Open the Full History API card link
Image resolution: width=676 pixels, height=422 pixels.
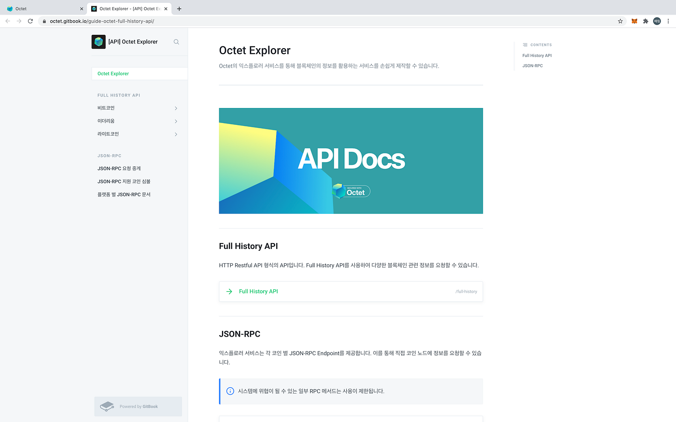pos(351,291)
